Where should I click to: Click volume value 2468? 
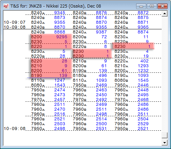pos(143,100)
